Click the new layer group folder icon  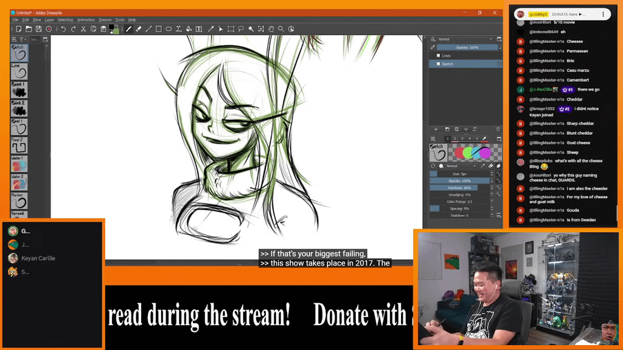(x=447, y=129)
